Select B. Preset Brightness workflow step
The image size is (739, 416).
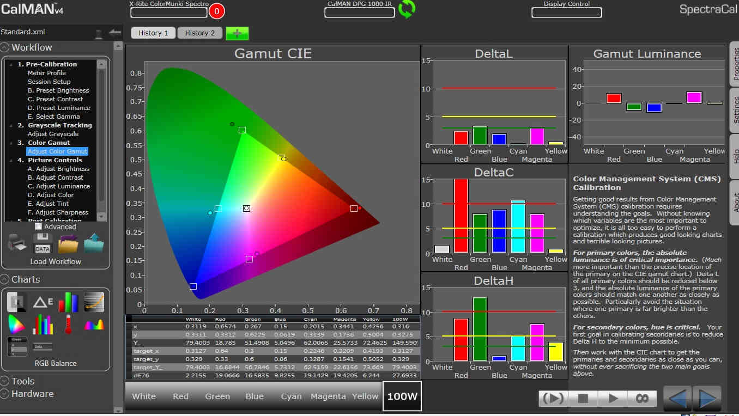pos(58,90)
